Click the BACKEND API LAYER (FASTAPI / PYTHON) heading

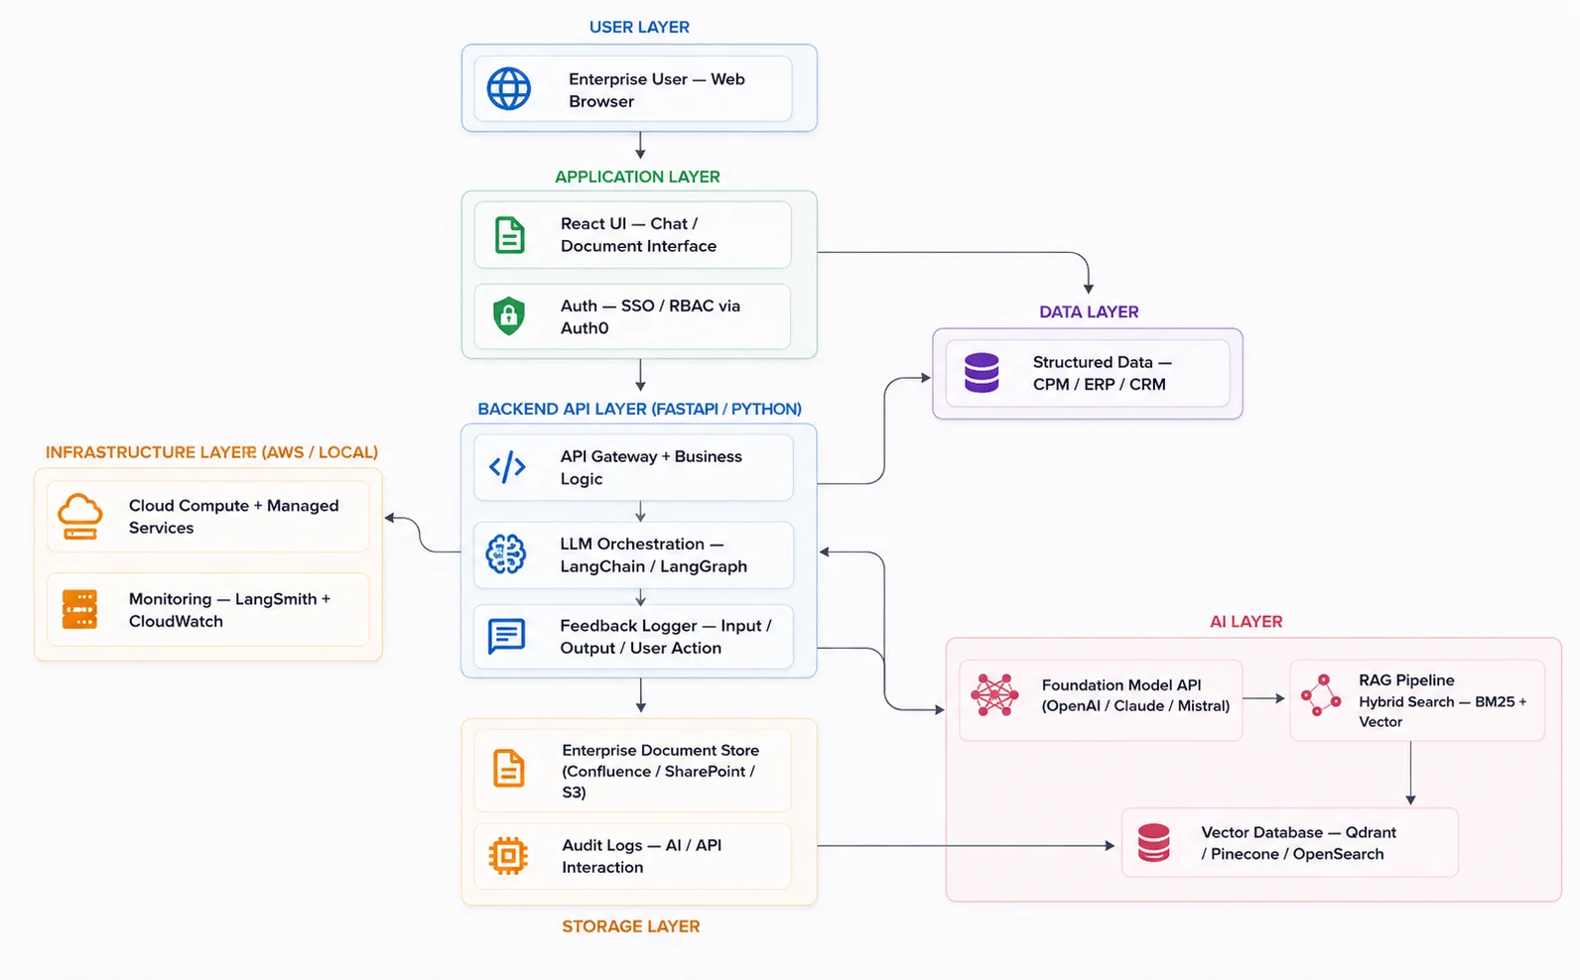[x=639, y=410]
